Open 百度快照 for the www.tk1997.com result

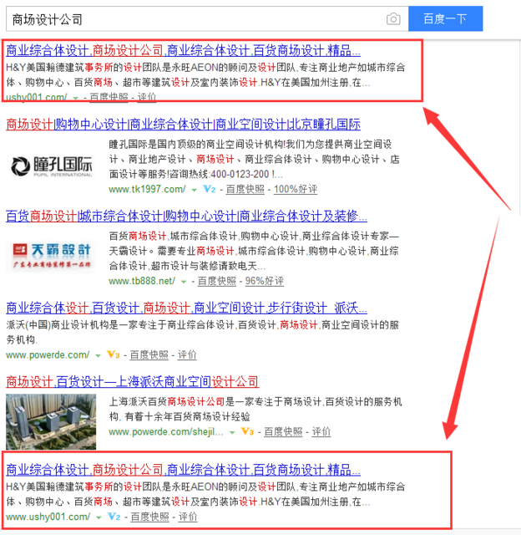click(245, 190)
